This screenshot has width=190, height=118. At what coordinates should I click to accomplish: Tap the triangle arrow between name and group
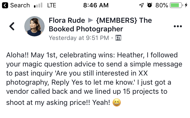pos(90,20)
